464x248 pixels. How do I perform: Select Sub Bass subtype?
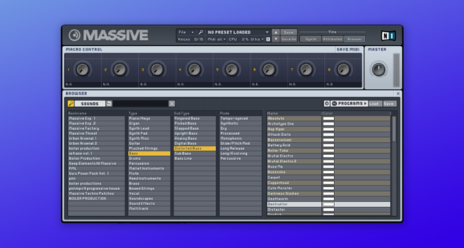coord(195,153)
